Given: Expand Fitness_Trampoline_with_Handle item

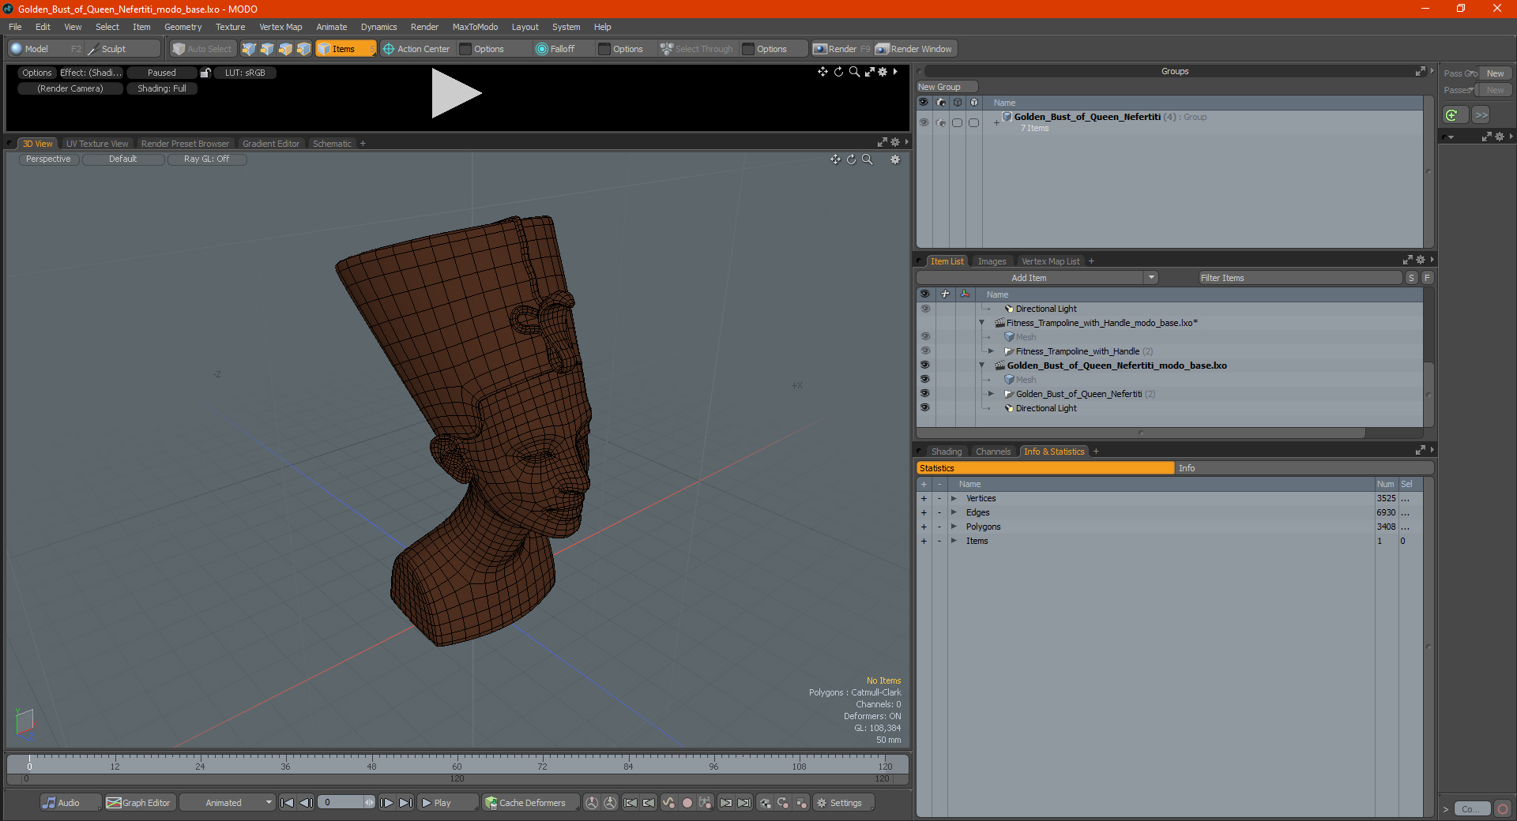Looking at the screenshot, I should pyautogui.click(x=991, y=351).
